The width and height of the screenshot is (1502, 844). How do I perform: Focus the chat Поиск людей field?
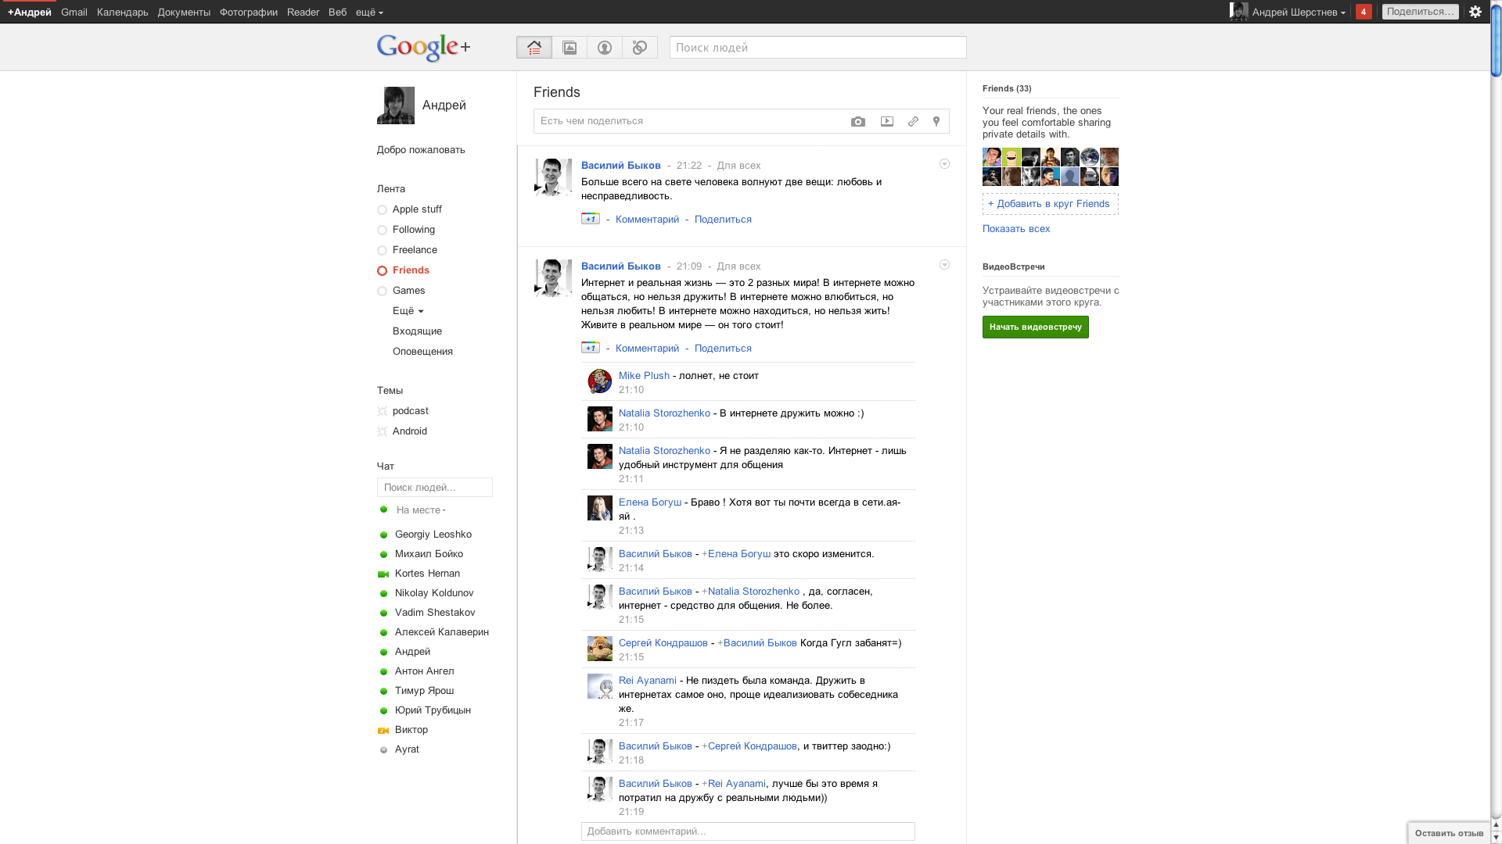[435, 488]
